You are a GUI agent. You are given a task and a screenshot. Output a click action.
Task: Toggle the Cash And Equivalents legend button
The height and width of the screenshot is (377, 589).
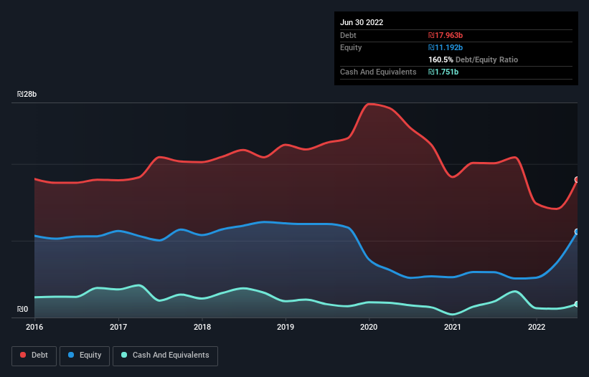tap(165, 355)
